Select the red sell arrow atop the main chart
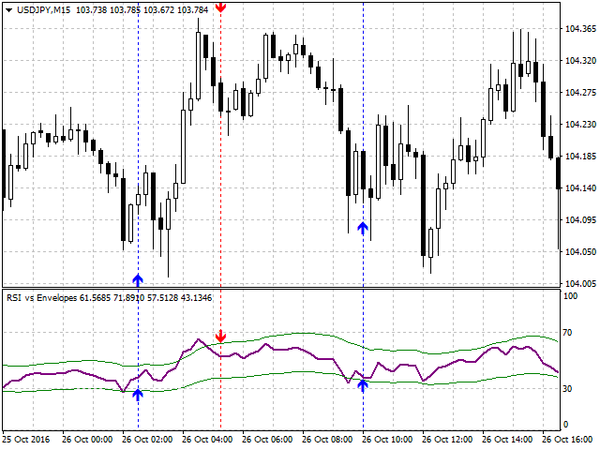Image resolution: width=600 pixels, height=450 pixels. (221, 7)
